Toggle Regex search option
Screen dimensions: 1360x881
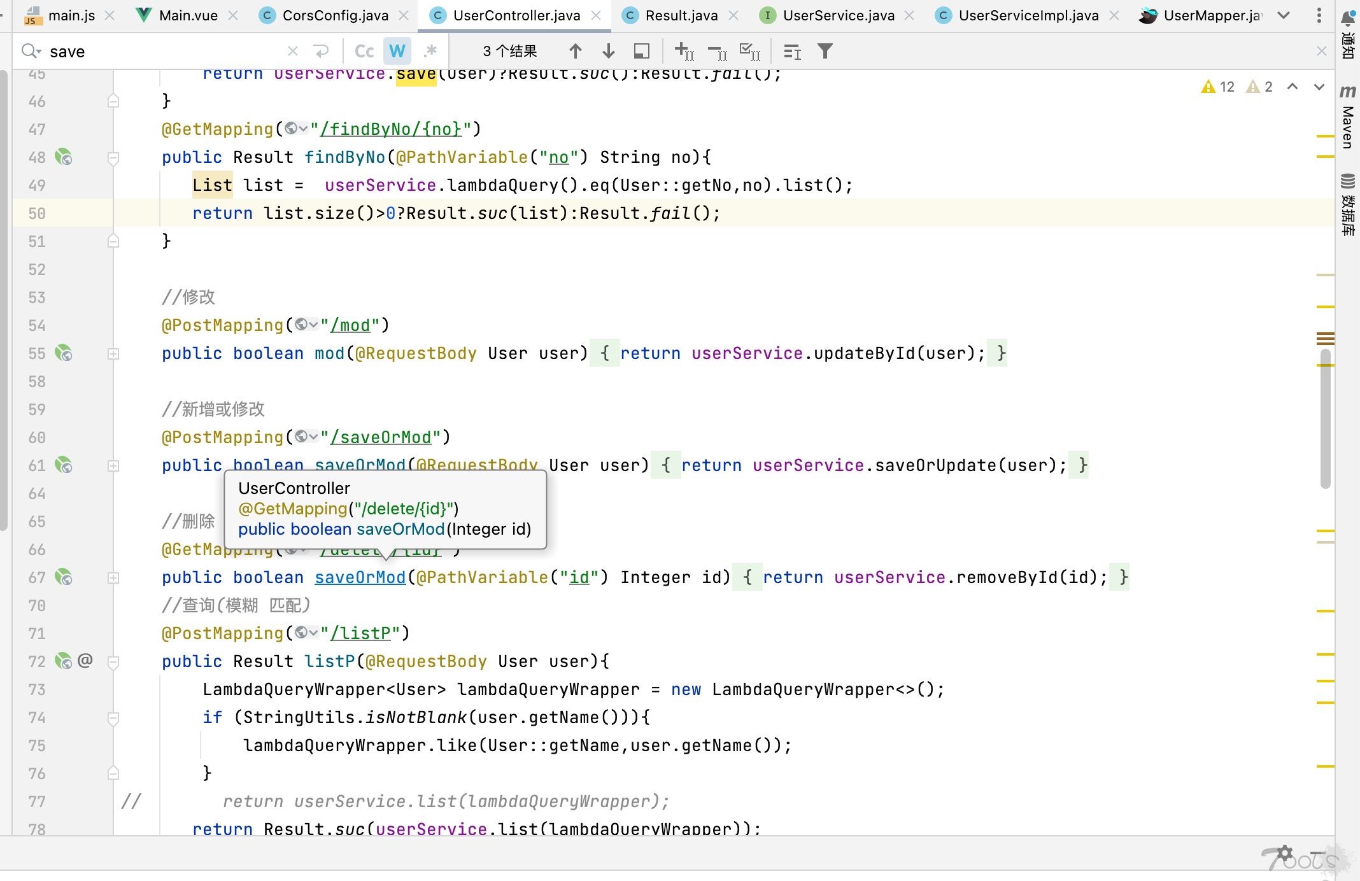431,51
